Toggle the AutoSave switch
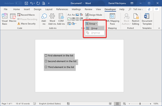The image size is (162, 106). click(x=18, y=3)
